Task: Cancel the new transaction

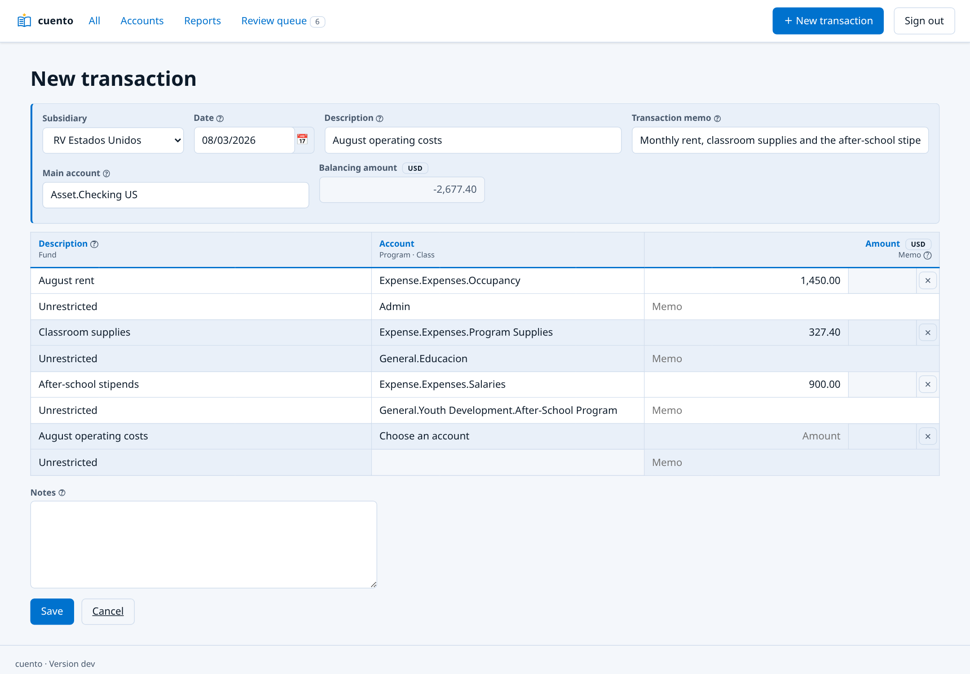Action: [108, 612]
